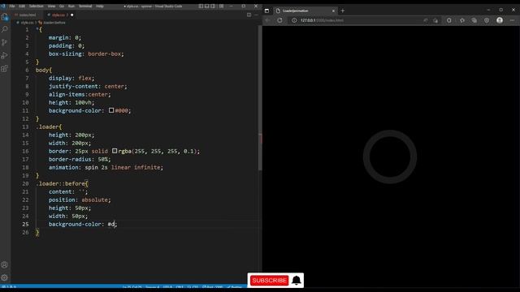Viewport: 520px width, 292px height.
Task: Open the browser Favorites icon
Action: coord(462,20)
